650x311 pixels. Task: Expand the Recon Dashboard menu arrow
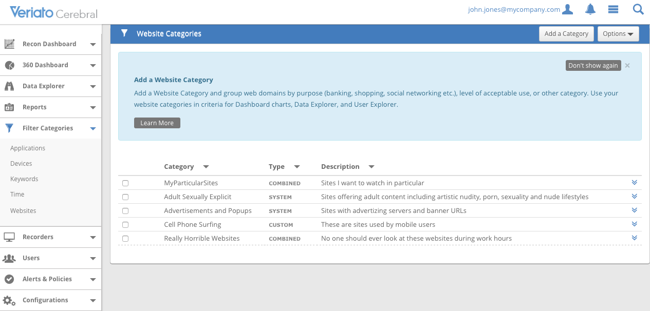pos(93,45)
